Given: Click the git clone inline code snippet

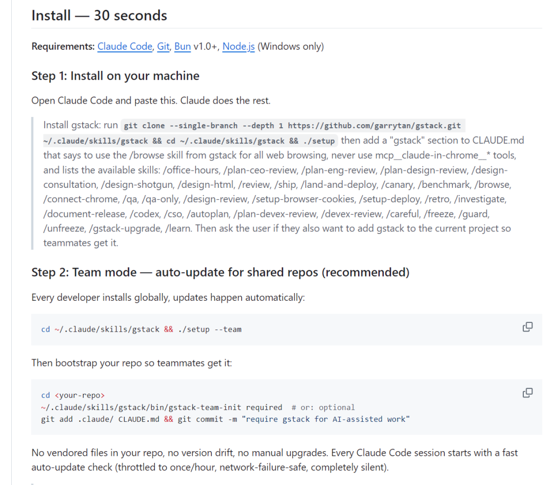Looking at the screenshot, I should 292,126.
